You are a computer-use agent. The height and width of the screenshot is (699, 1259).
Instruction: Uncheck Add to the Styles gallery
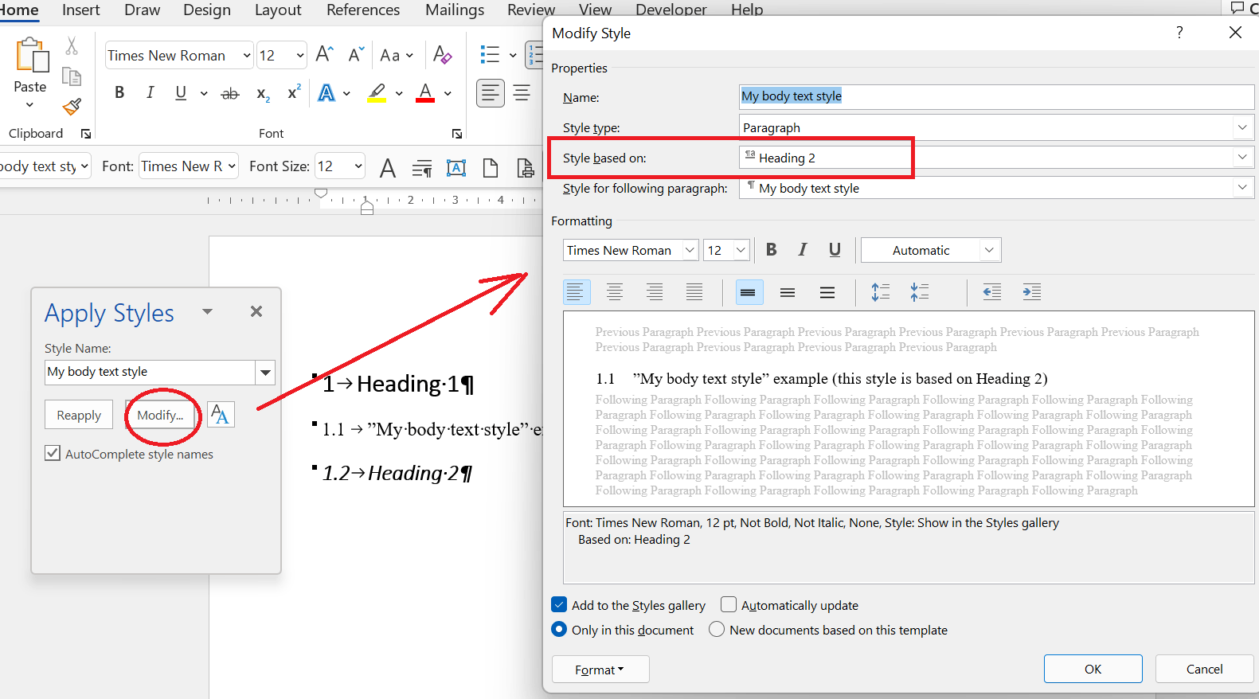[x=559, y=604]
